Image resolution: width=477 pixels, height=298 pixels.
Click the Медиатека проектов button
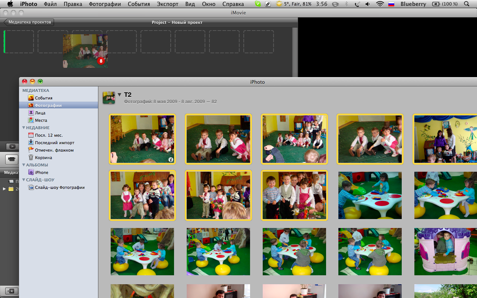click(29, 22)
